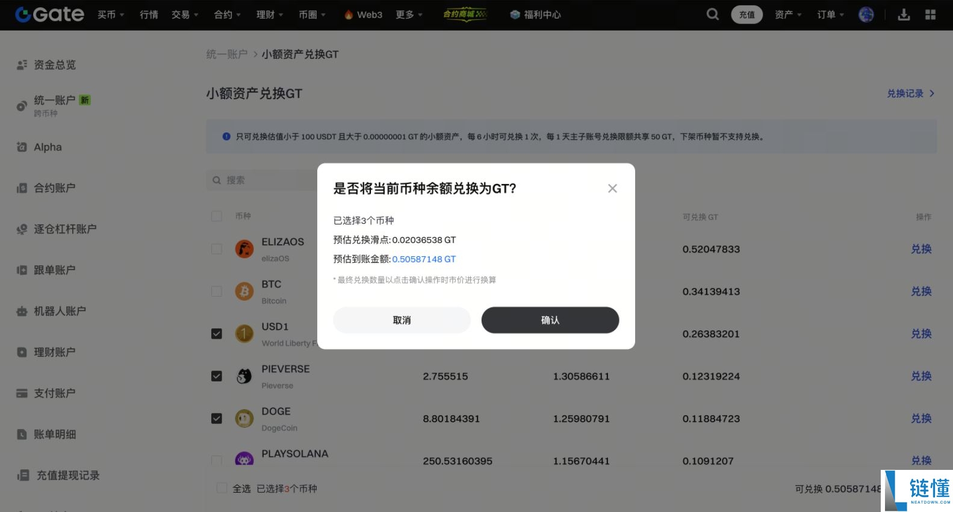Open the 合约商城 banner link
The image size is (953, 512).
tap(465, 14)
